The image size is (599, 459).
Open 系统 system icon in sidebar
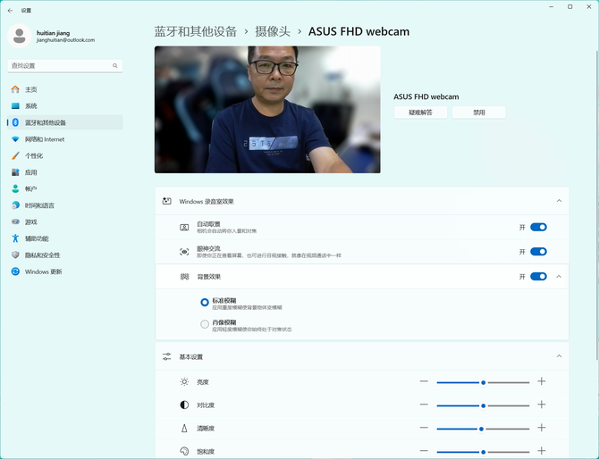click(15, 105)
